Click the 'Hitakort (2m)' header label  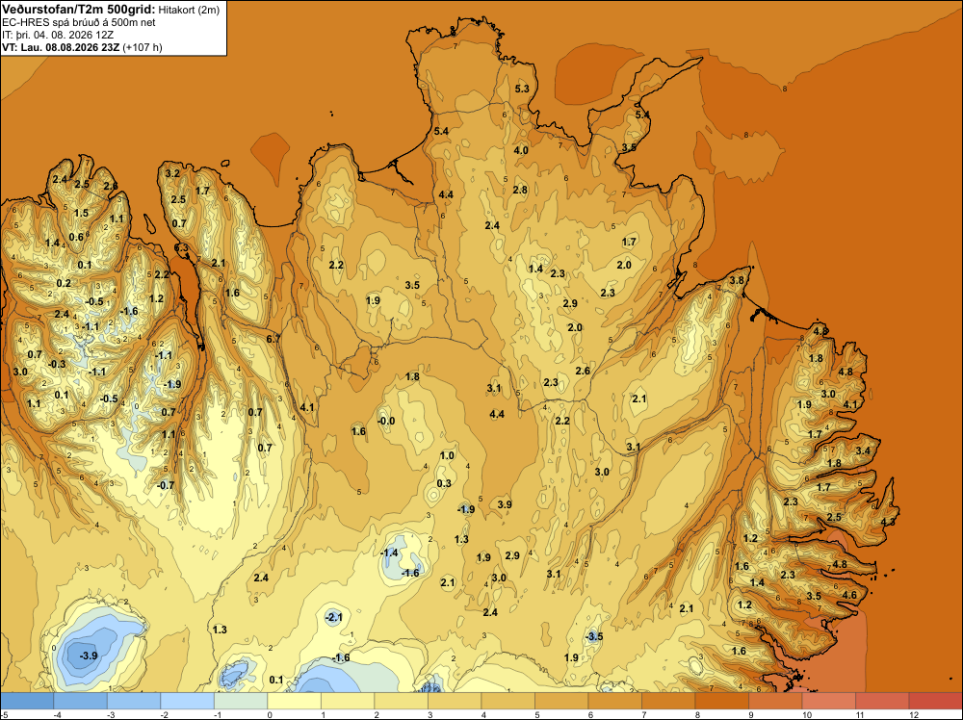click(x=189, y=10)
